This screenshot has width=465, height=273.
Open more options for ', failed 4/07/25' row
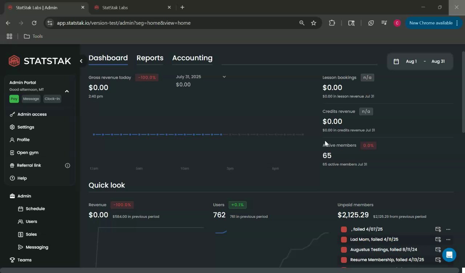[x=448, y=229]
